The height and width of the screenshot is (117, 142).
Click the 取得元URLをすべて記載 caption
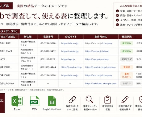point(72,108)
